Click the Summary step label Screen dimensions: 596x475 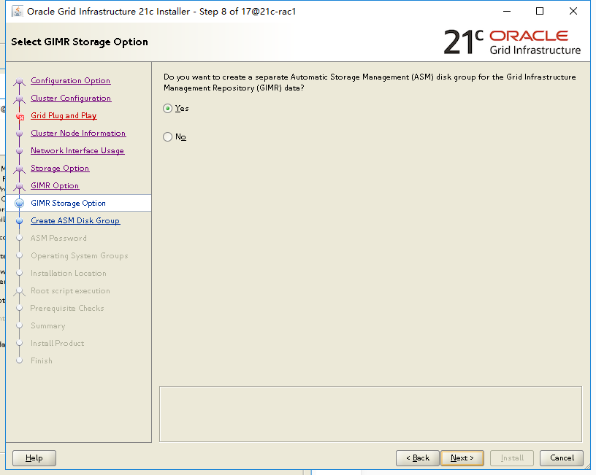(48, 325)
